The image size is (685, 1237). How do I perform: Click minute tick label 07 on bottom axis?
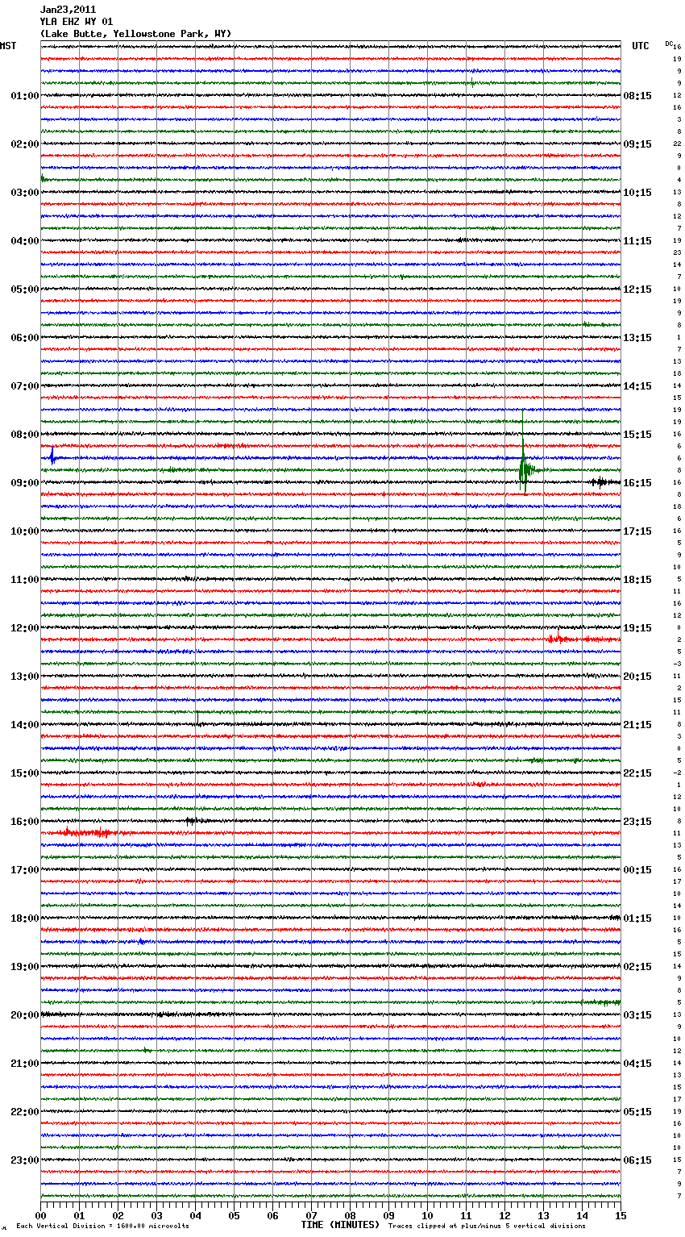tap(311, 1215)
